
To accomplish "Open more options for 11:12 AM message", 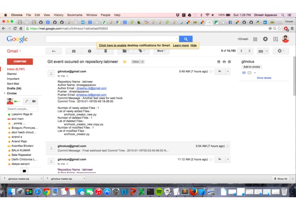I will pyautogui.click(x=228, y=159).
